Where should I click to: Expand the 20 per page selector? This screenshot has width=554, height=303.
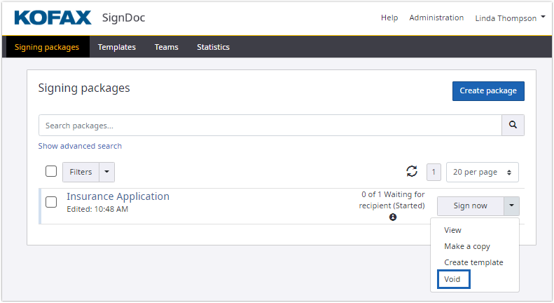click(482, 172)
